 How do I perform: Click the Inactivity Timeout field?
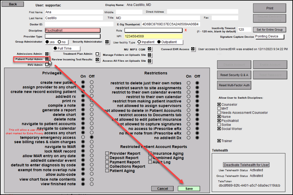244,29
